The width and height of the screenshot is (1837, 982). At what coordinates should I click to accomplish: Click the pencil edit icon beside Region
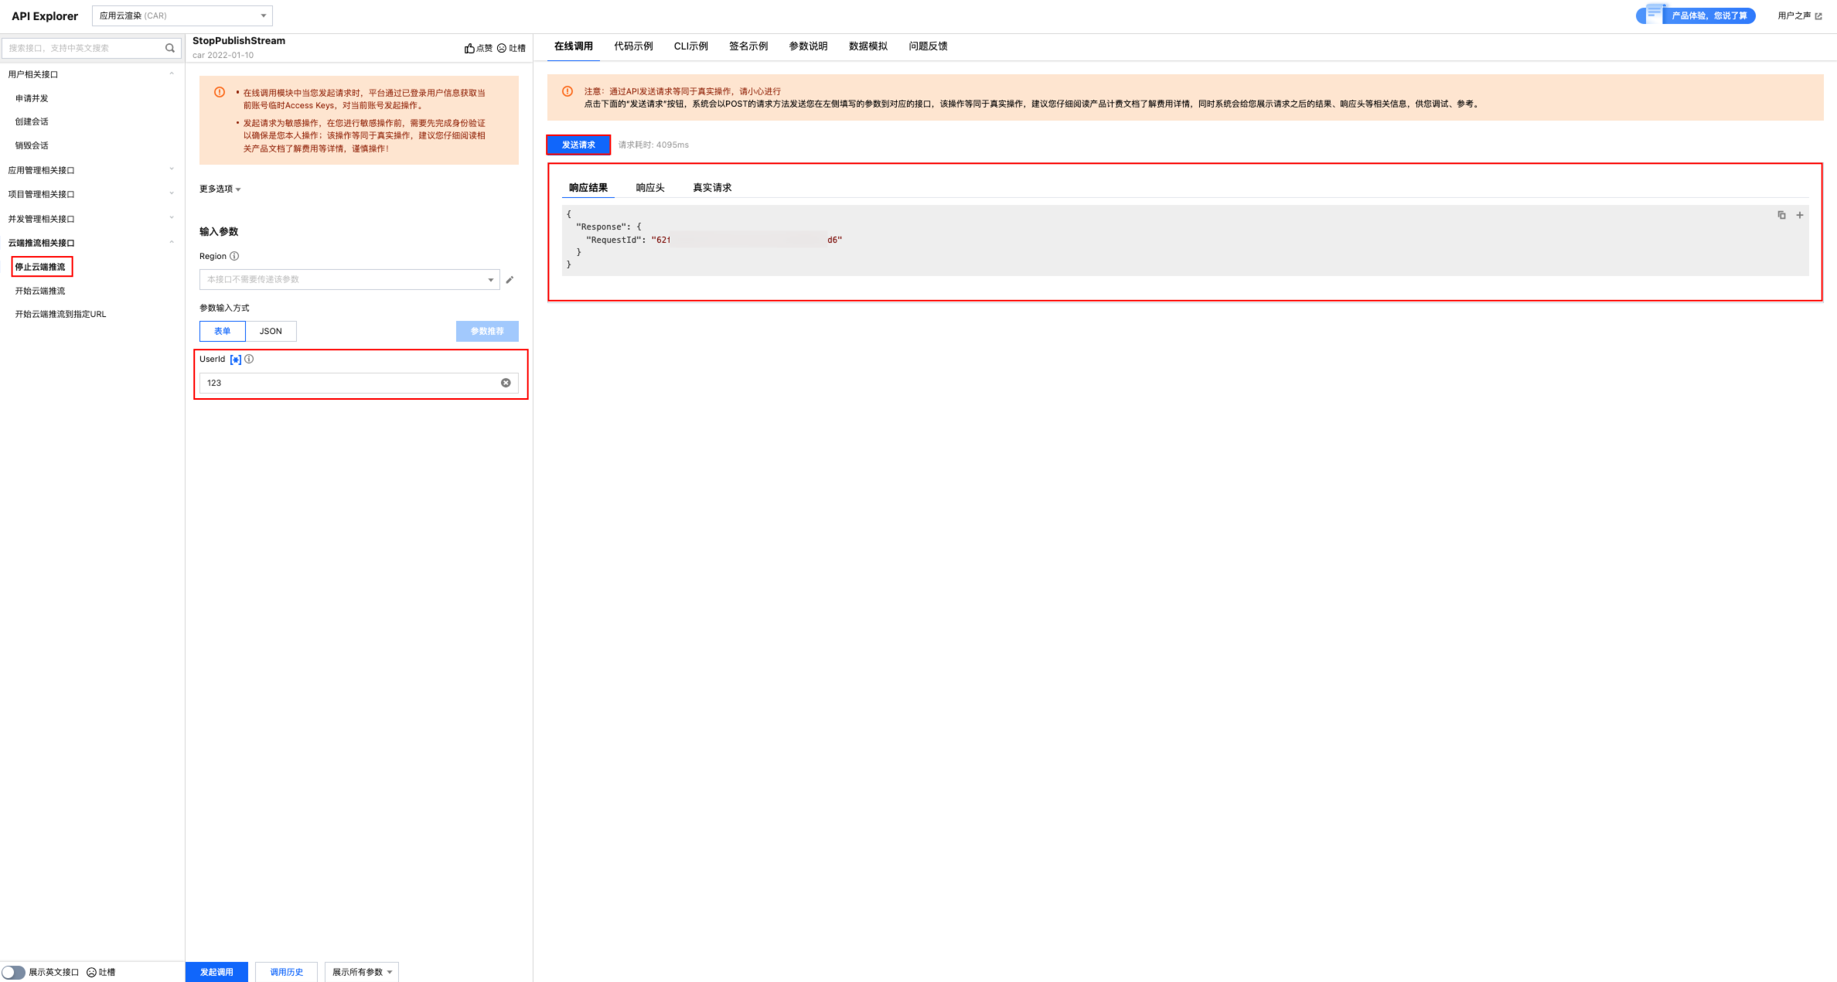coord(510,280)
